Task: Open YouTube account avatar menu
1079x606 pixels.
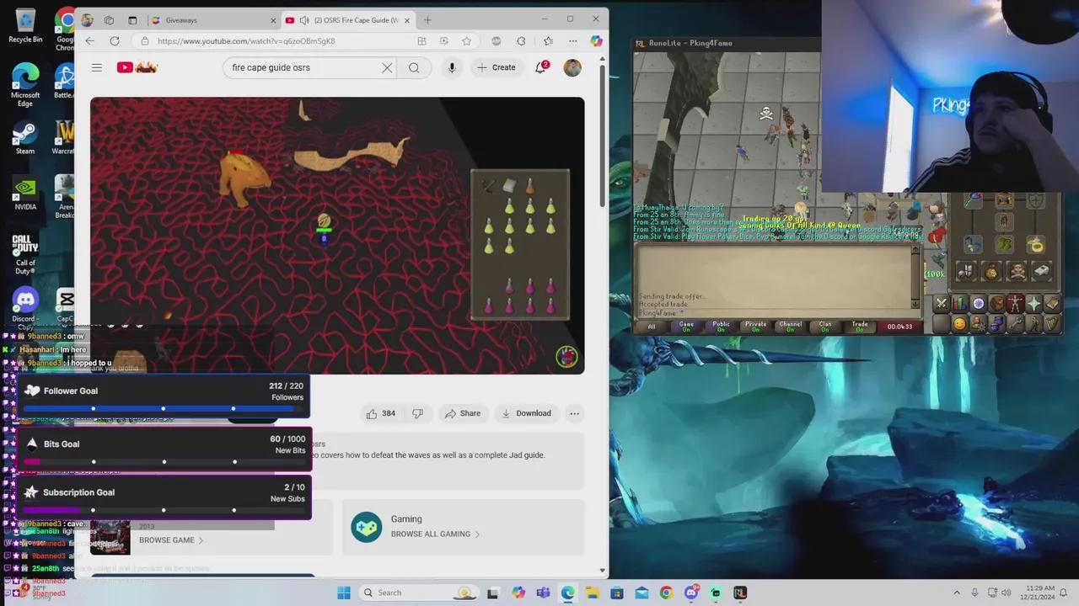Action: [572, 67]
